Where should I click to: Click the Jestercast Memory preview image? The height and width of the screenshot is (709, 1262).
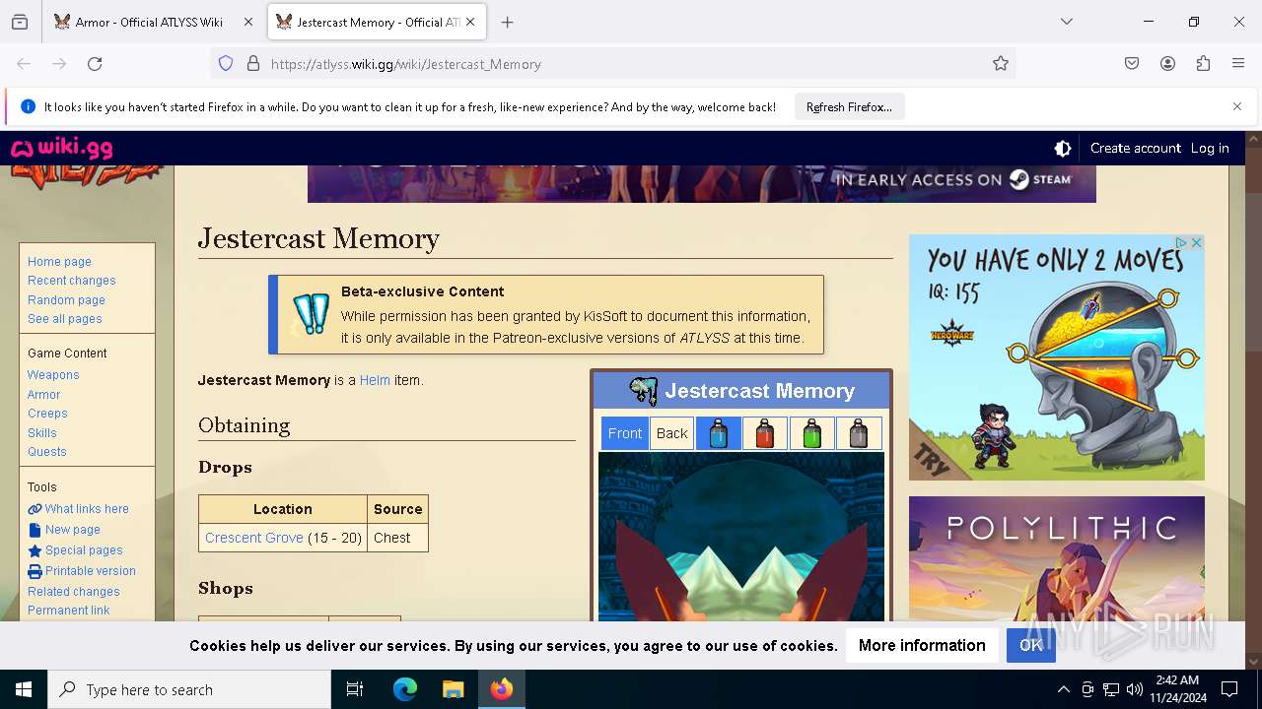click(741, 537)
